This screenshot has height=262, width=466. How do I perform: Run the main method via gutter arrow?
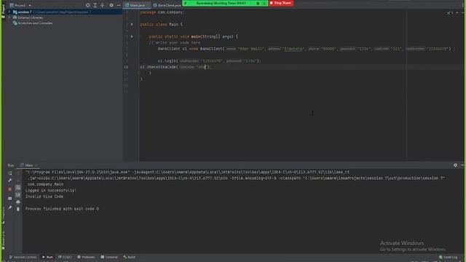pyautogui.click(x=132, y=36)
